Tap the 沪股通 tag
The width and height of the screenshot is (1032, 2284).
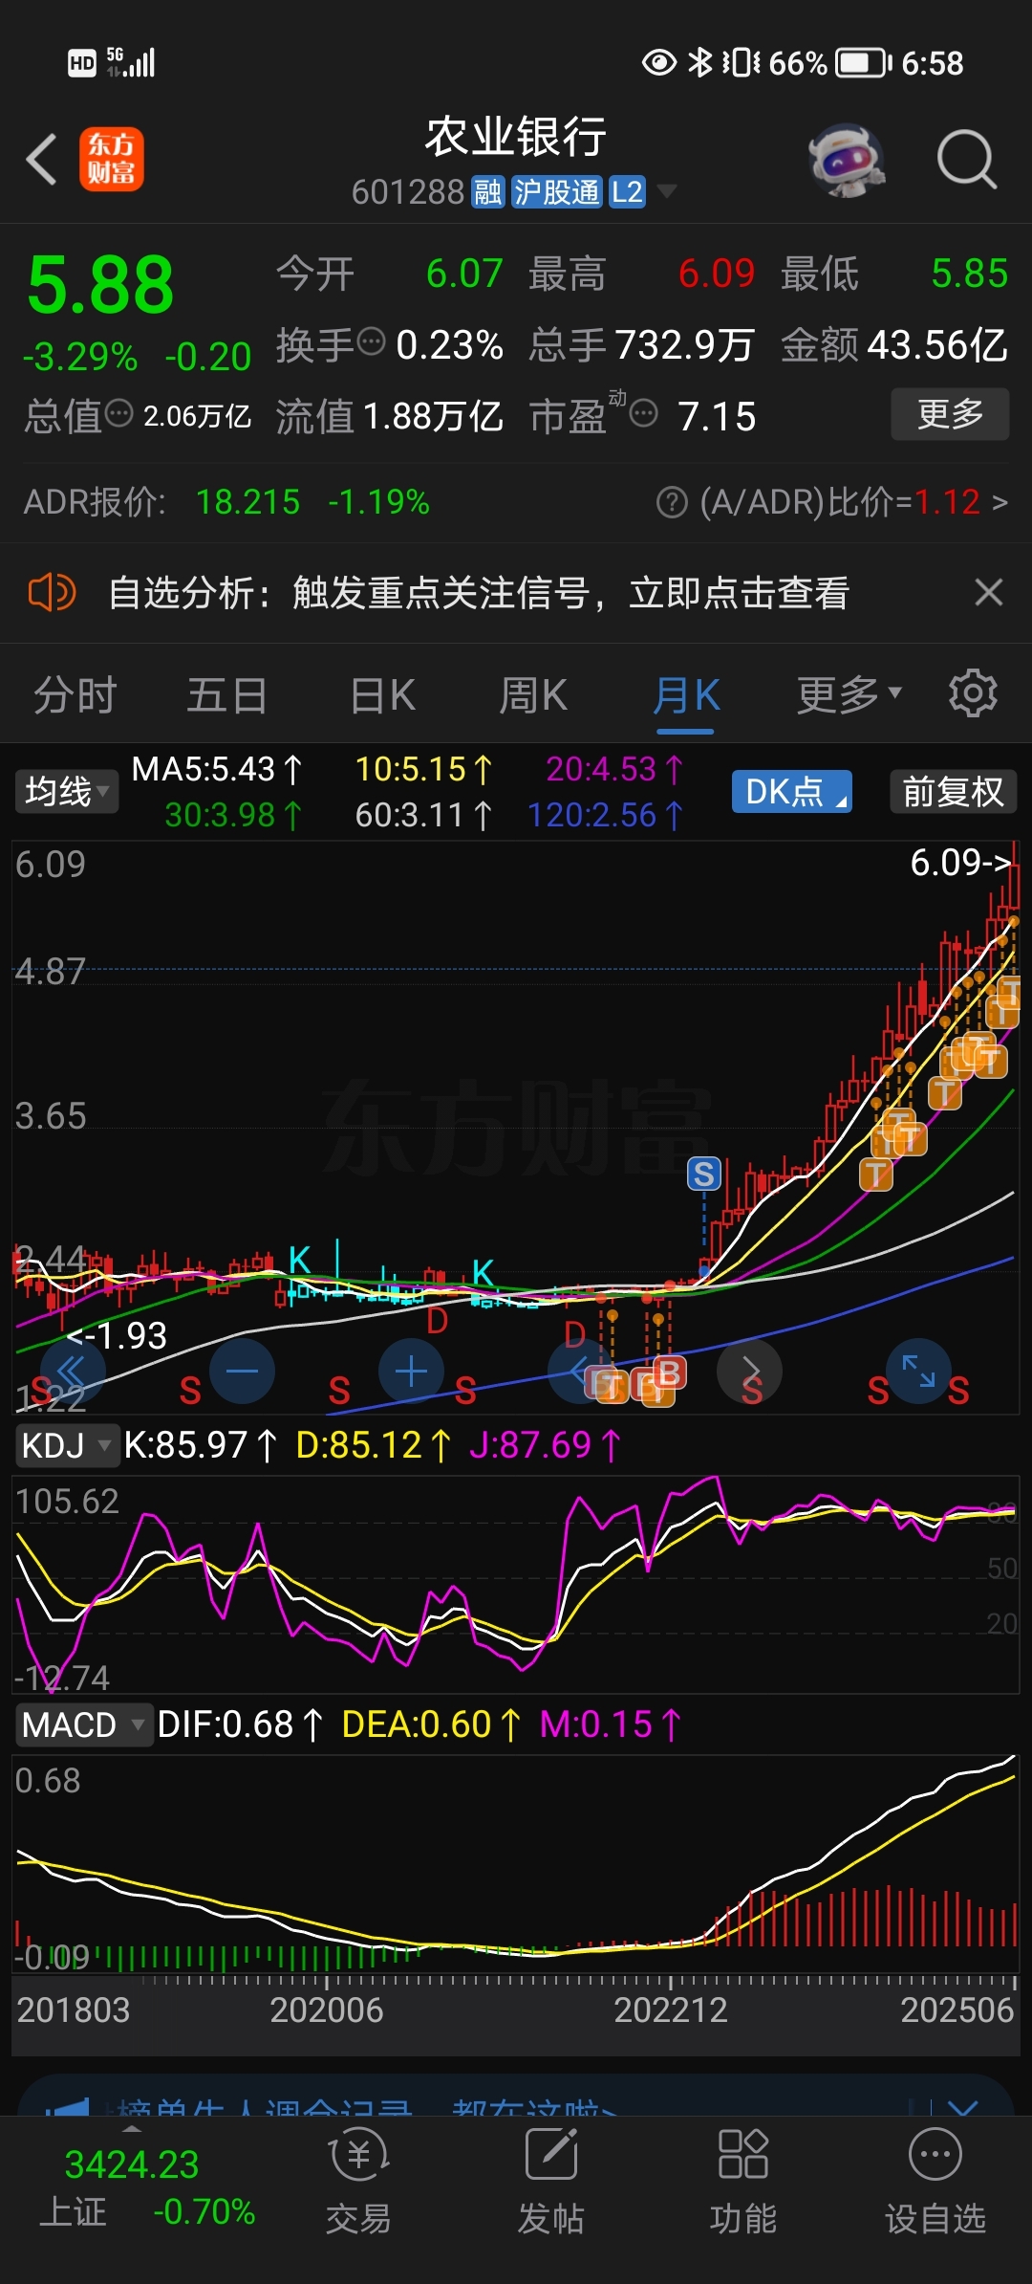[556, 192]
